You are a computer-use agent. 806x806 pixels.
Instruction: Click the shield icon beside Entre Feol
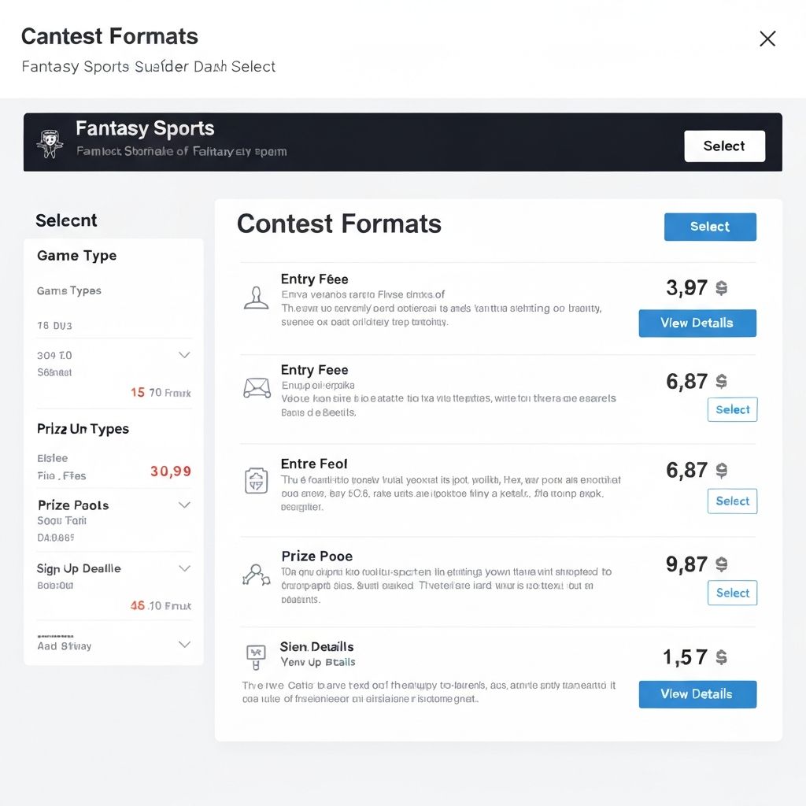pyautogui.click(x=257, y=480)
